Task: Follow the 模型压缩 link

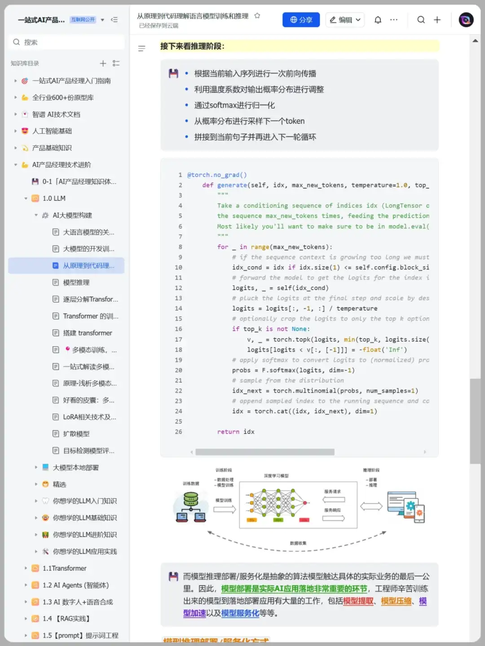Action: [396, 601]
